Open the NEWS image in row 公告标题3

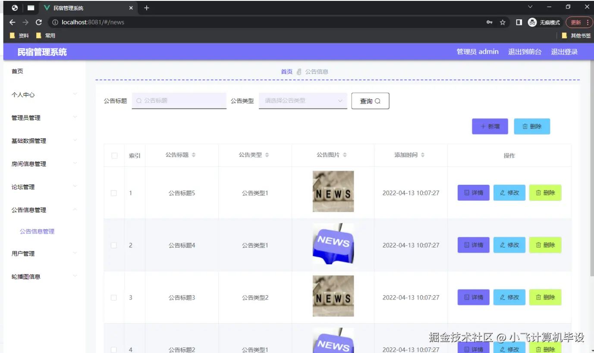(333, 296)
